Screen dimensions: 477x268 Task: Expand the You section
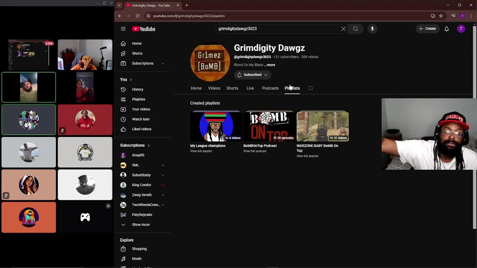pos(126,79)
